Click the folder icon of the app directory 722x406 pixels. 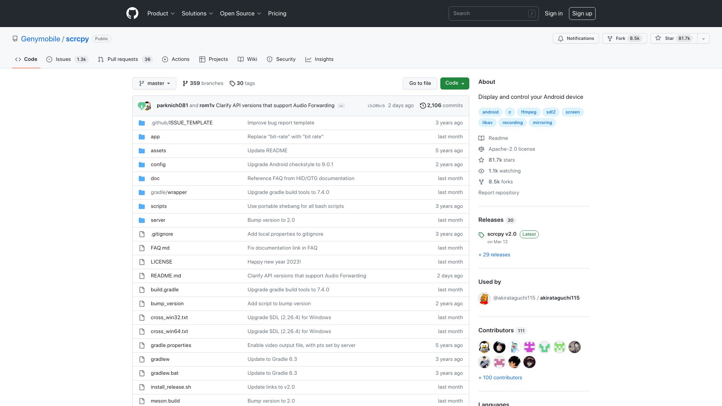142,137
